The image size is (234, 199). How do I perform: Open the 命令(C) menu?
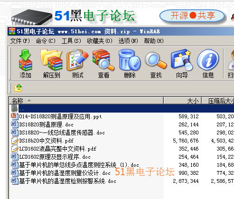coord(46,41)
